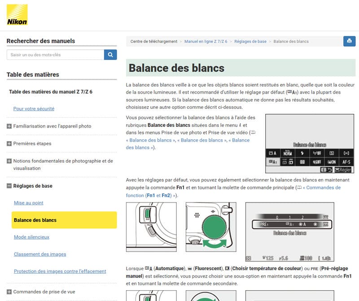Go to Réglages de base breadcrumb
The height and width of the screenshot is (301, 359).
tap(250, 41)
